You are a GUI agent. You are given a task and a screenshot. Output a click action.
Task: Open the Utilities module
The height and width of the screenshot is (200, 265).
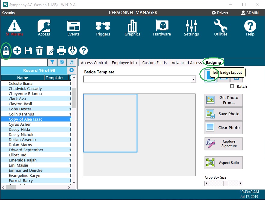221,28
